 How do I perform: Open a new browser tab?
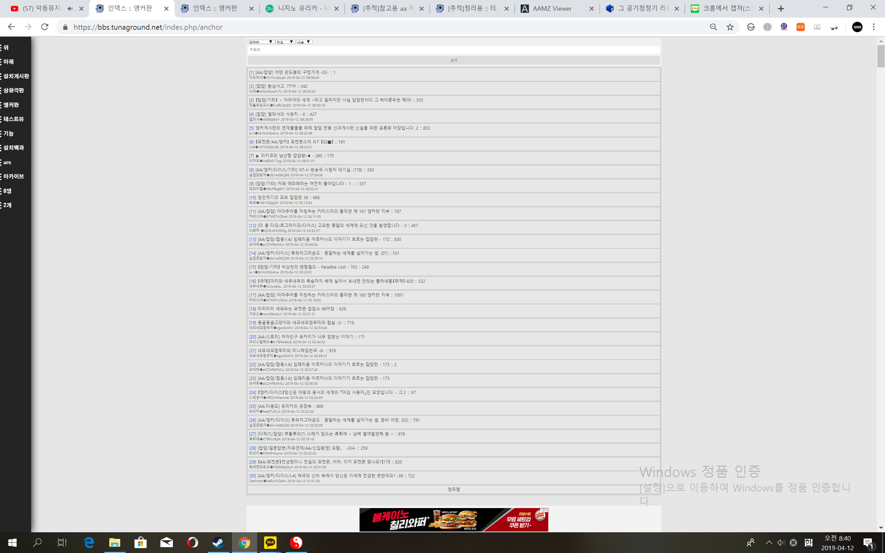click(x=781, y=8)
